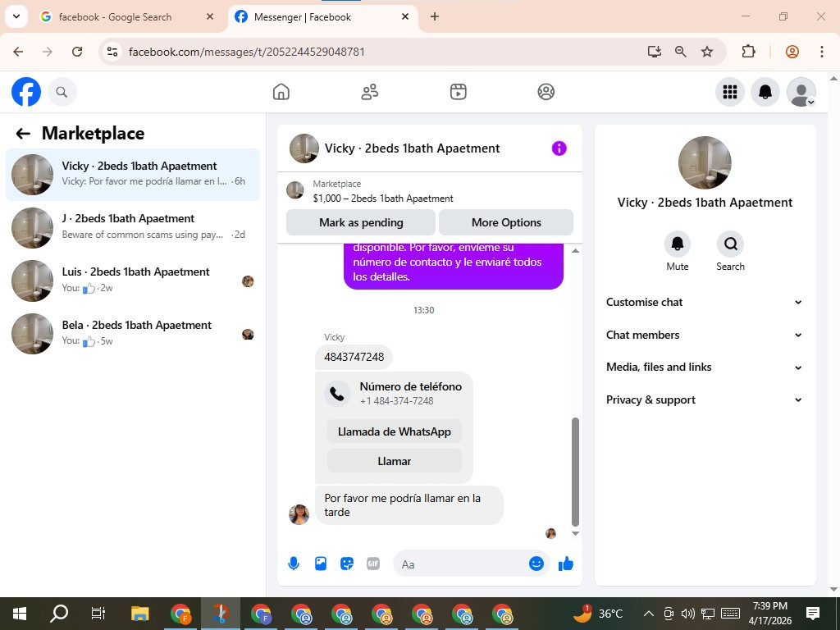Open Chrome three-dot menu
Screen dimensions: 840x630
pyautogui.click(x=822, y=52)
